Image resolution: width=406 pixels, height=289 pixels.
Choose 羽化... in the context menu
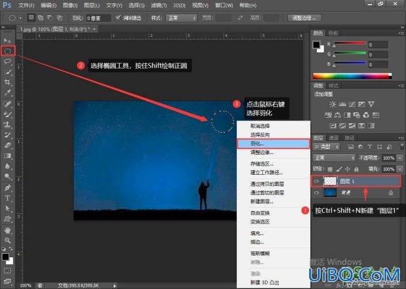pos(274,144)
